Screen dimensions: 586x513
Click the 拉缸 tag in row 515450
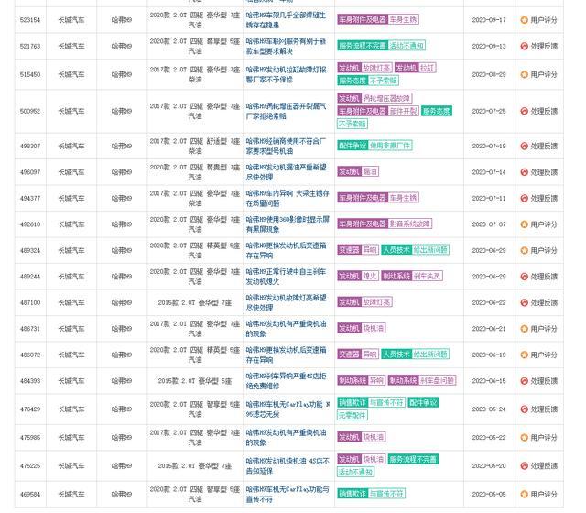(x=428, y=68)
